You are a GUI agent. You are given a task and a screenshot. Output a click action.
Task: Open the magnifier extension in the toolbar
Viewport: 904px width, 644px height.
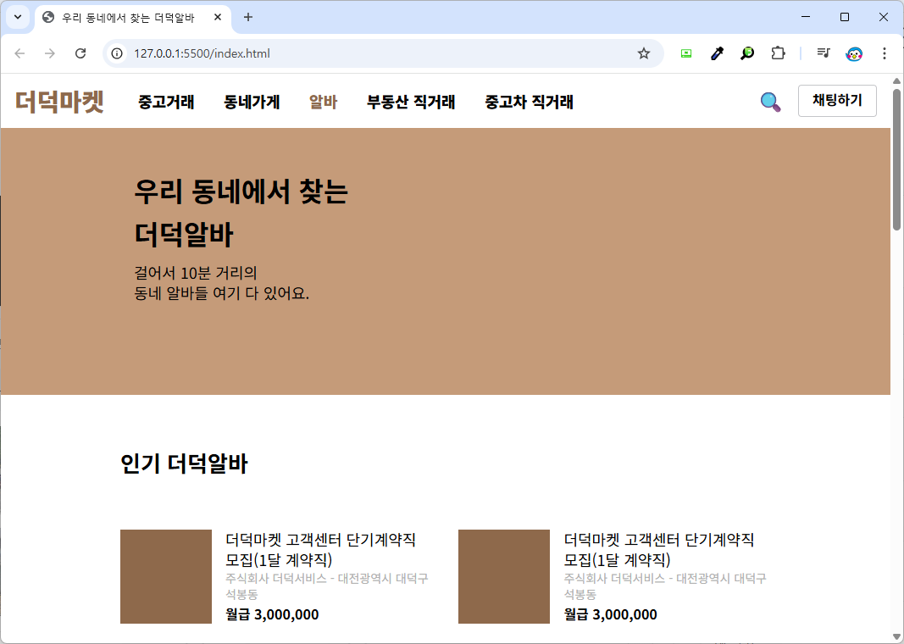[747, 53]
